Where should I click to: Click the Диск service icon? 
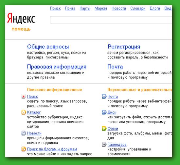click(104, 112)
